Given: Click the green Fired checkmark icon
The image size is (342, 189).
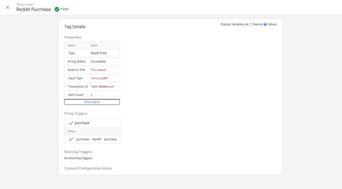Looking at the screenshot, I should point(57,9).
